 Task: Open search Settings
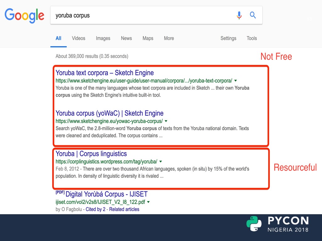(228, 38)
